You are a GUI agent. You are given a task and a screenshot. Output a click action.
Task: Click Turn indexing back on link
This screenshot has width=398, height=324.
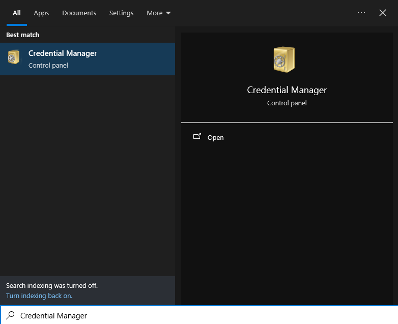pyautogui.click(x=39, y=296)
